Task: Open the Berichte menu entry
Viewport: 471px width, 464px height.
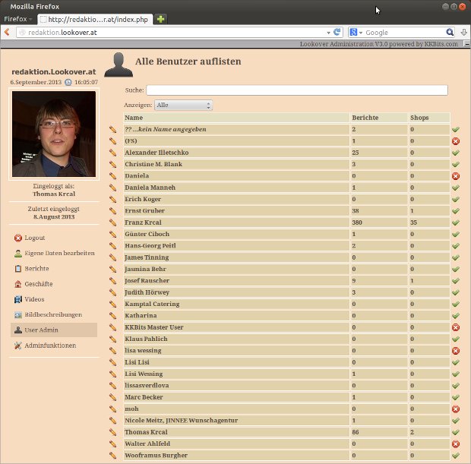Action: 36,269
